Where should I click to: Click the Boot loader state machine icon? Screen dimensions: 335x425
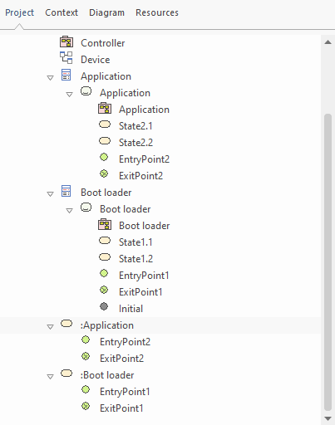(x=86, y=208)
